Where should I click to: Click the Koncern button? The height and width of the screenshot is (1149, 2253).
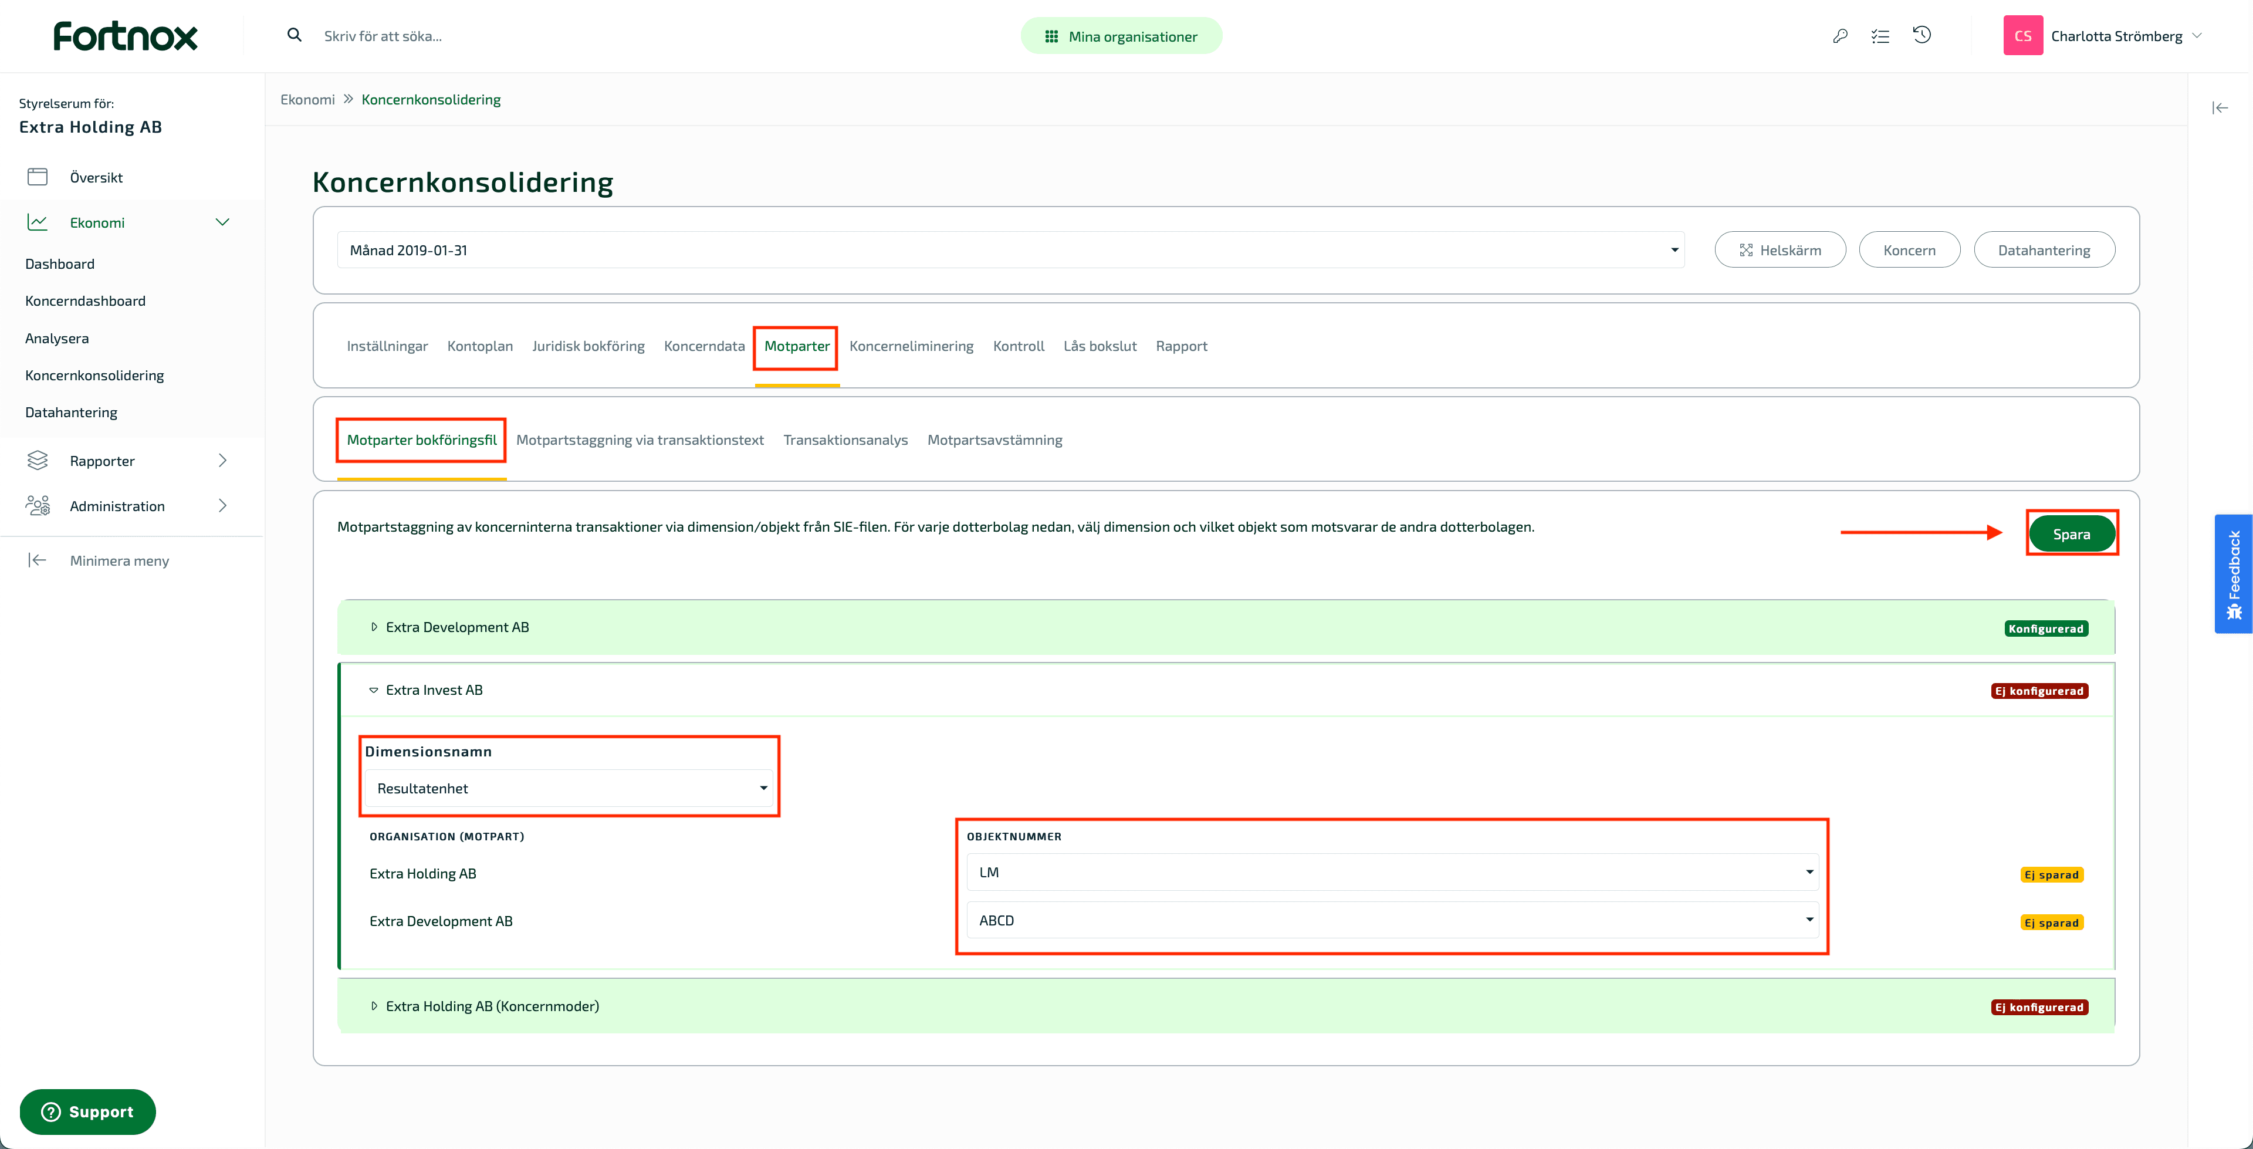1909,249
